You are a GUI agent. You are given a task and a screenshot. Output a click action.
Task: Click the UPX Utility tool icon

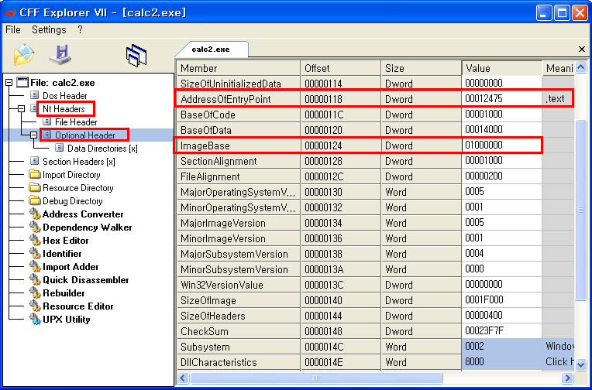(35, 319)
